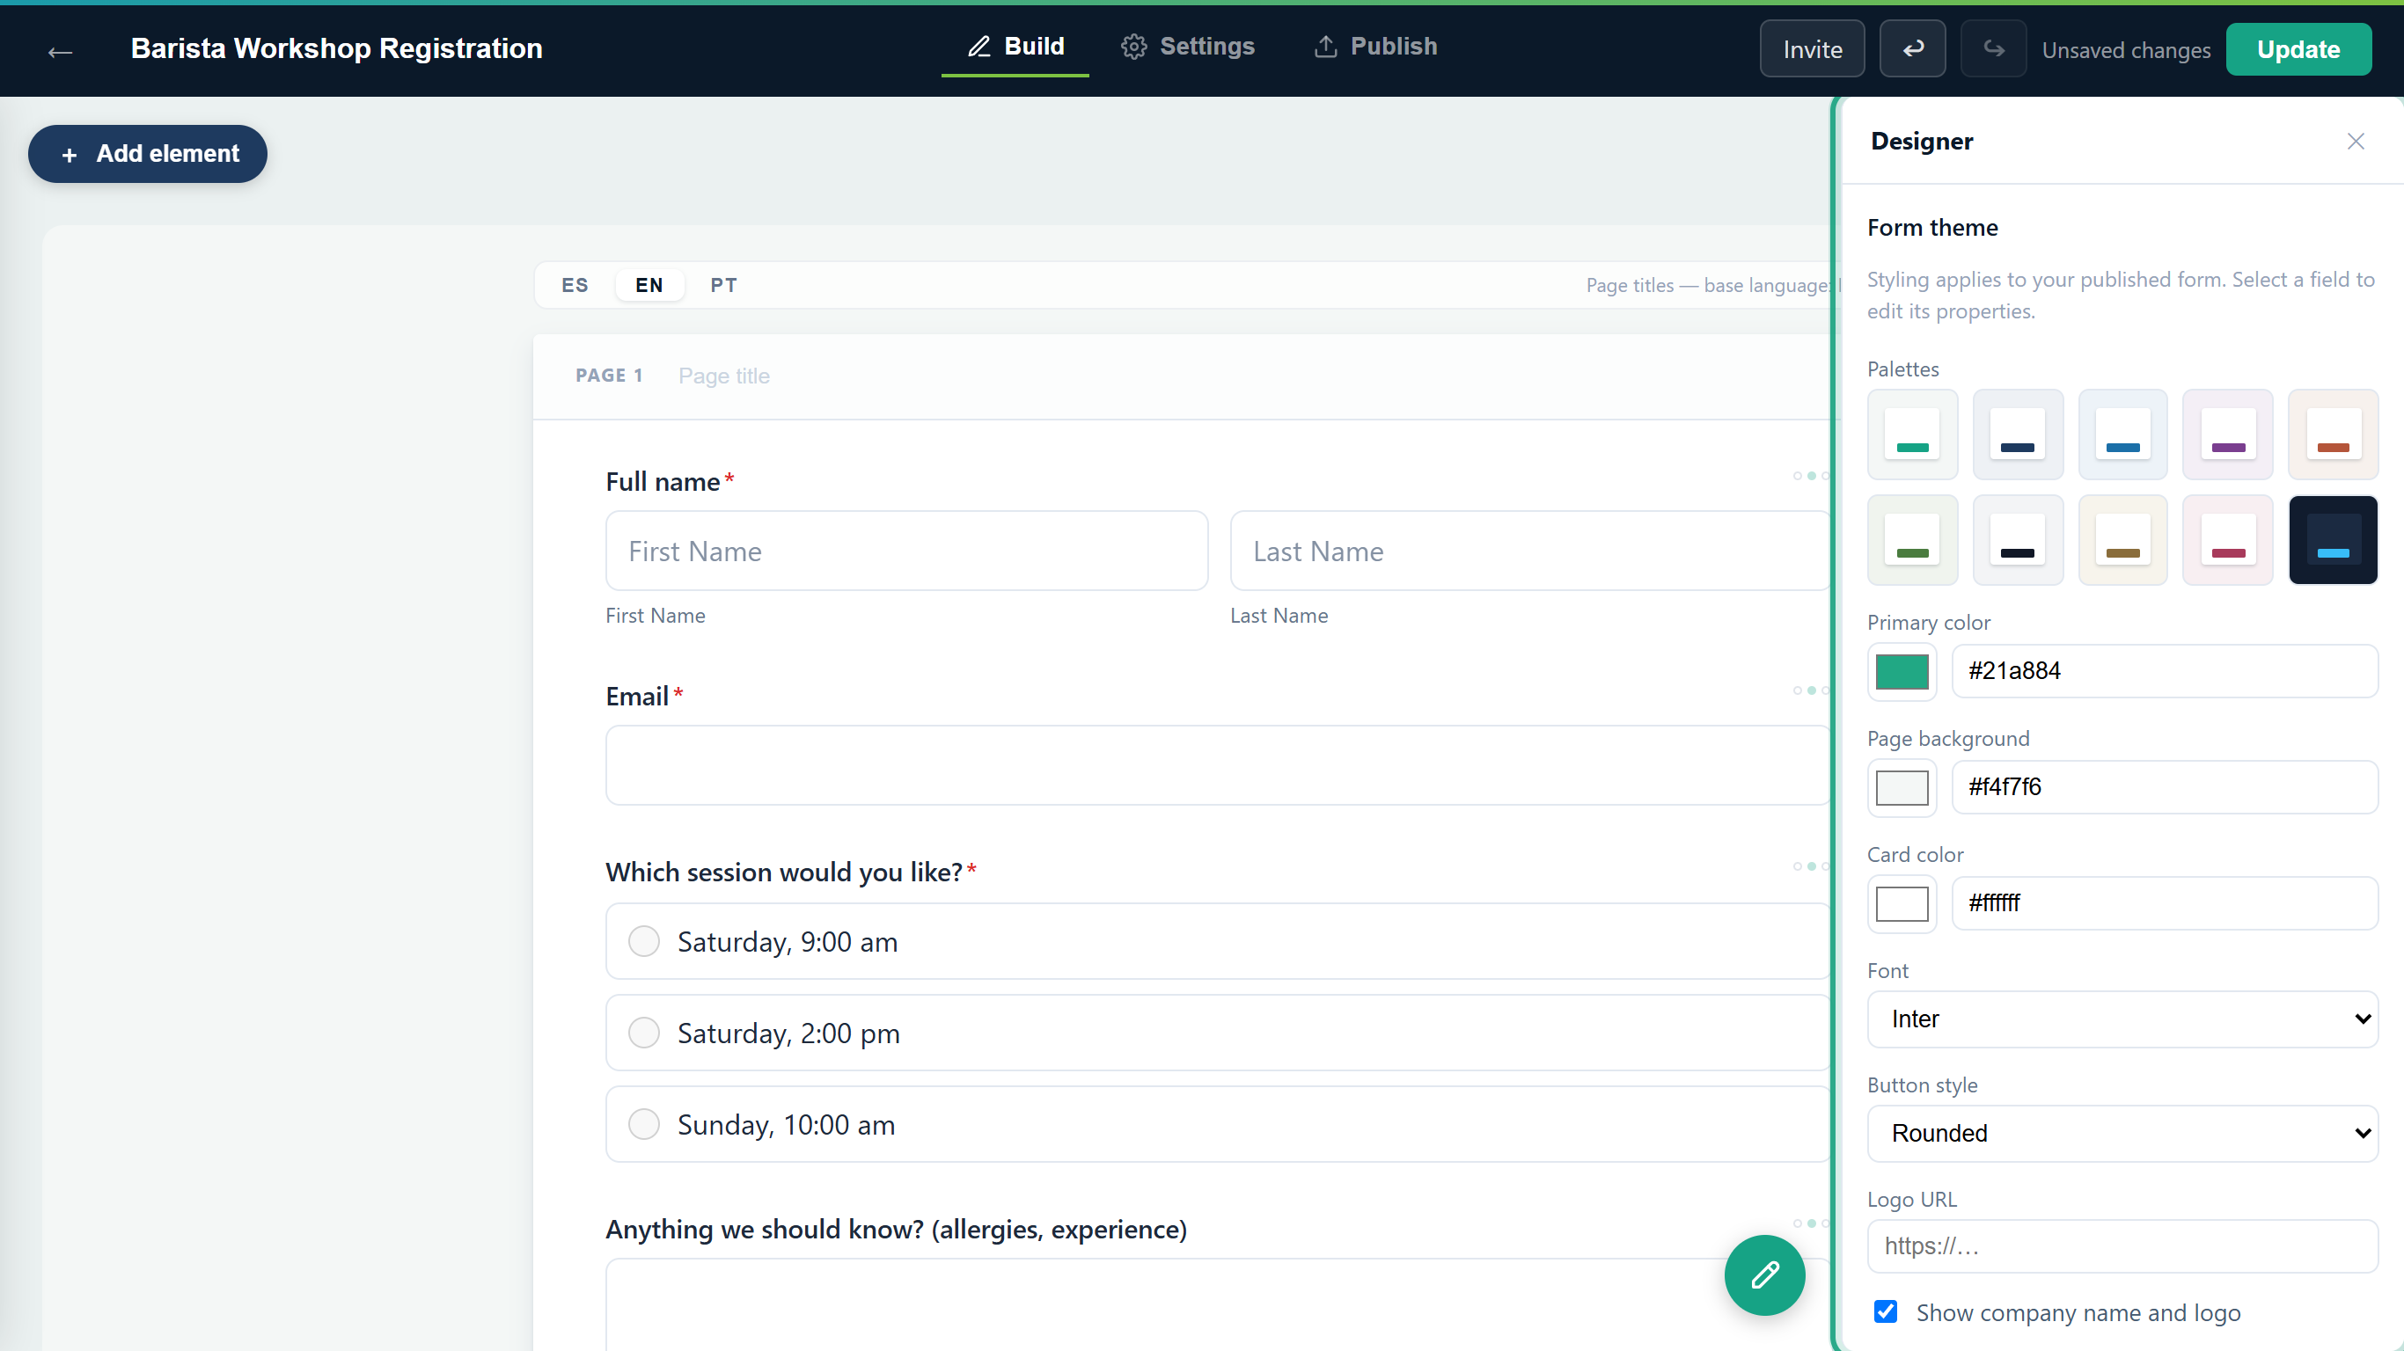
Task: Choose the tan brown palette swatch
Action: click(x=2122, y=540)
